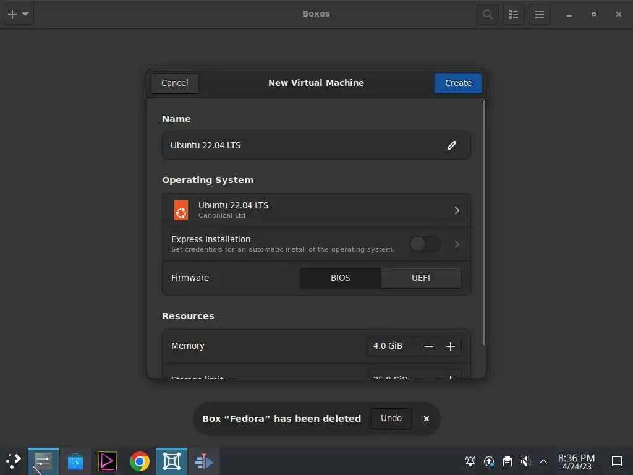Click the Ubuntu 22.04 LTS name field
Screen dimensions: 633x475
click(316, 145)
